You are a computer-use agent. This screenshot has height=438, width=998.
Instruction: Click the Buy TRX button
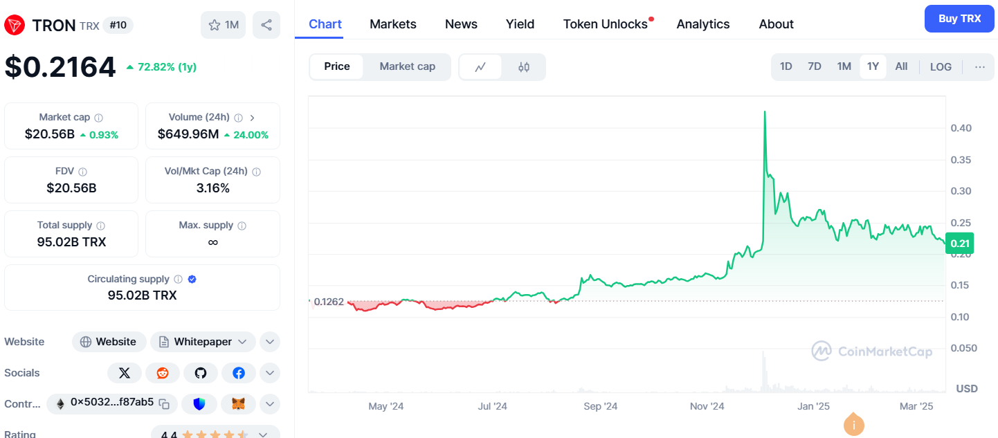(x=959, y=19)
